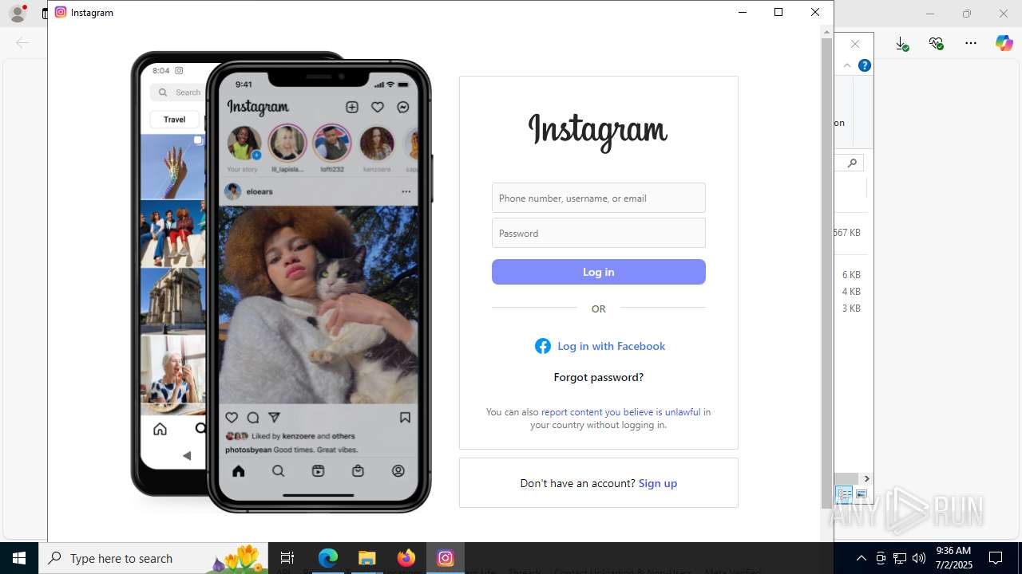
Task: Click kenzoere story avatar on phone
Action: [376, 143]
